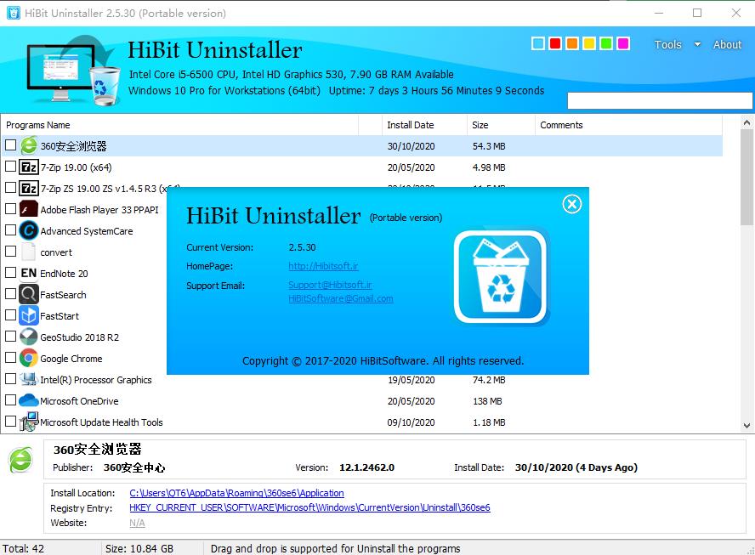Click the HiBitSoftware@Gmail.com link

[340, 298]
